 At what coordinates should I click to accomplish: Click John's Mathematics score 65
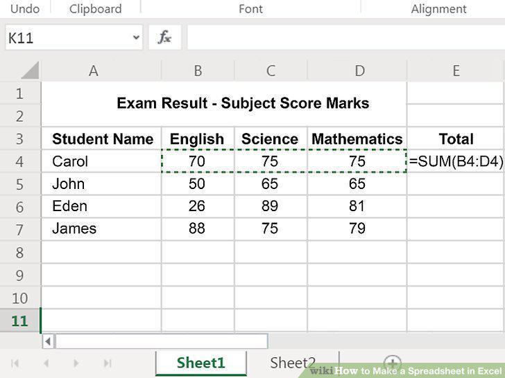coord(357,184)
